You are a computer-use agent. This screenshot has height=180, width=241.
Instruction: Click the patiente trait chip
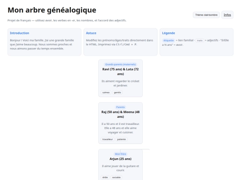[x=121, y=139]
